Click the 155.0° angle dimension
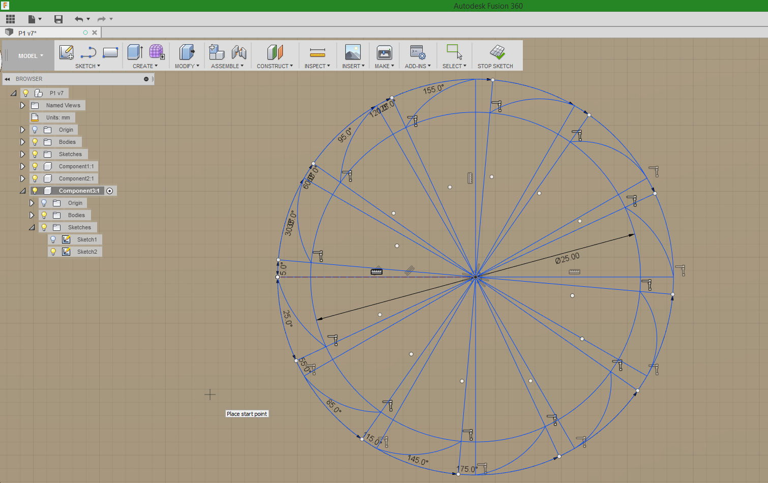This screenshot has width=768, height=483. 433,89
